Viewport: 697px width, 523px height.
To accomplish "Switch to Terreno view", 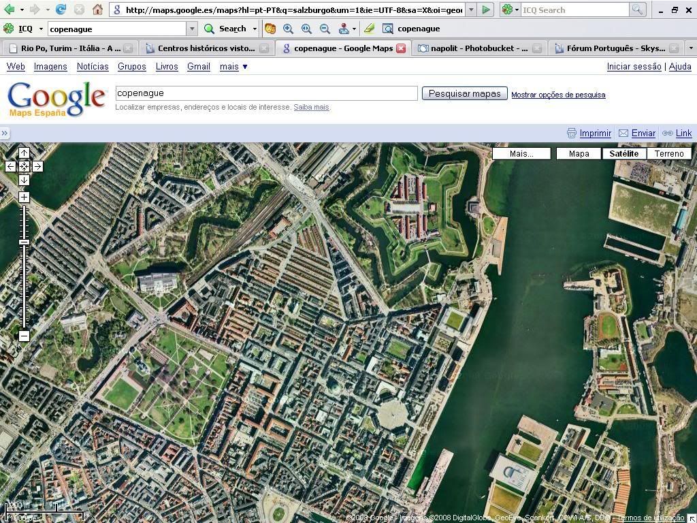I will (668, 154).
